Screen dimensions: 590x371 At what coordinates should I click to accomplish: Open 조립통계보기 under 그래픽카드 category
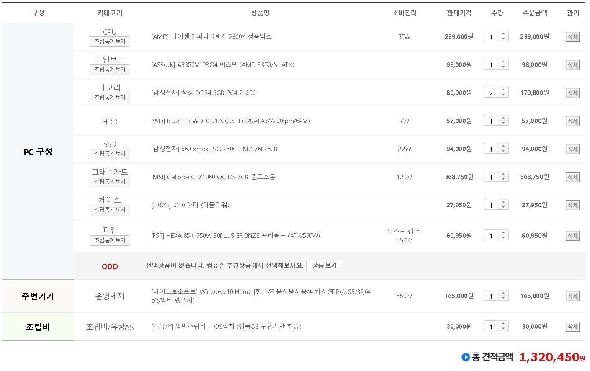coord(110,182)
